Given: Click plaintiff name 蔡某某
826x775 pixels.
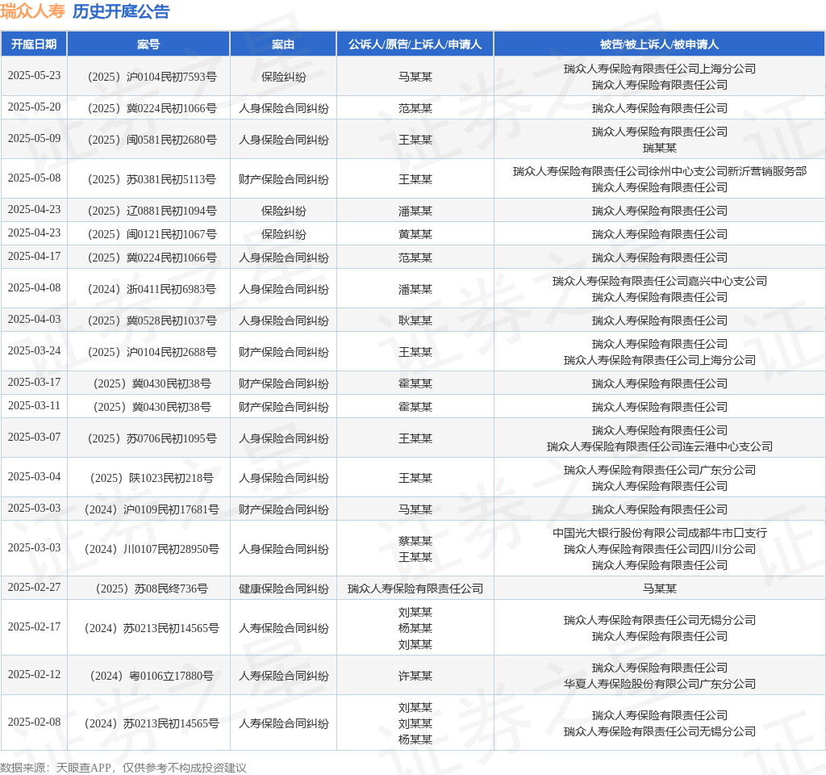Looking at the screenshot, I should pyautogui.click(x=415, y=541).
